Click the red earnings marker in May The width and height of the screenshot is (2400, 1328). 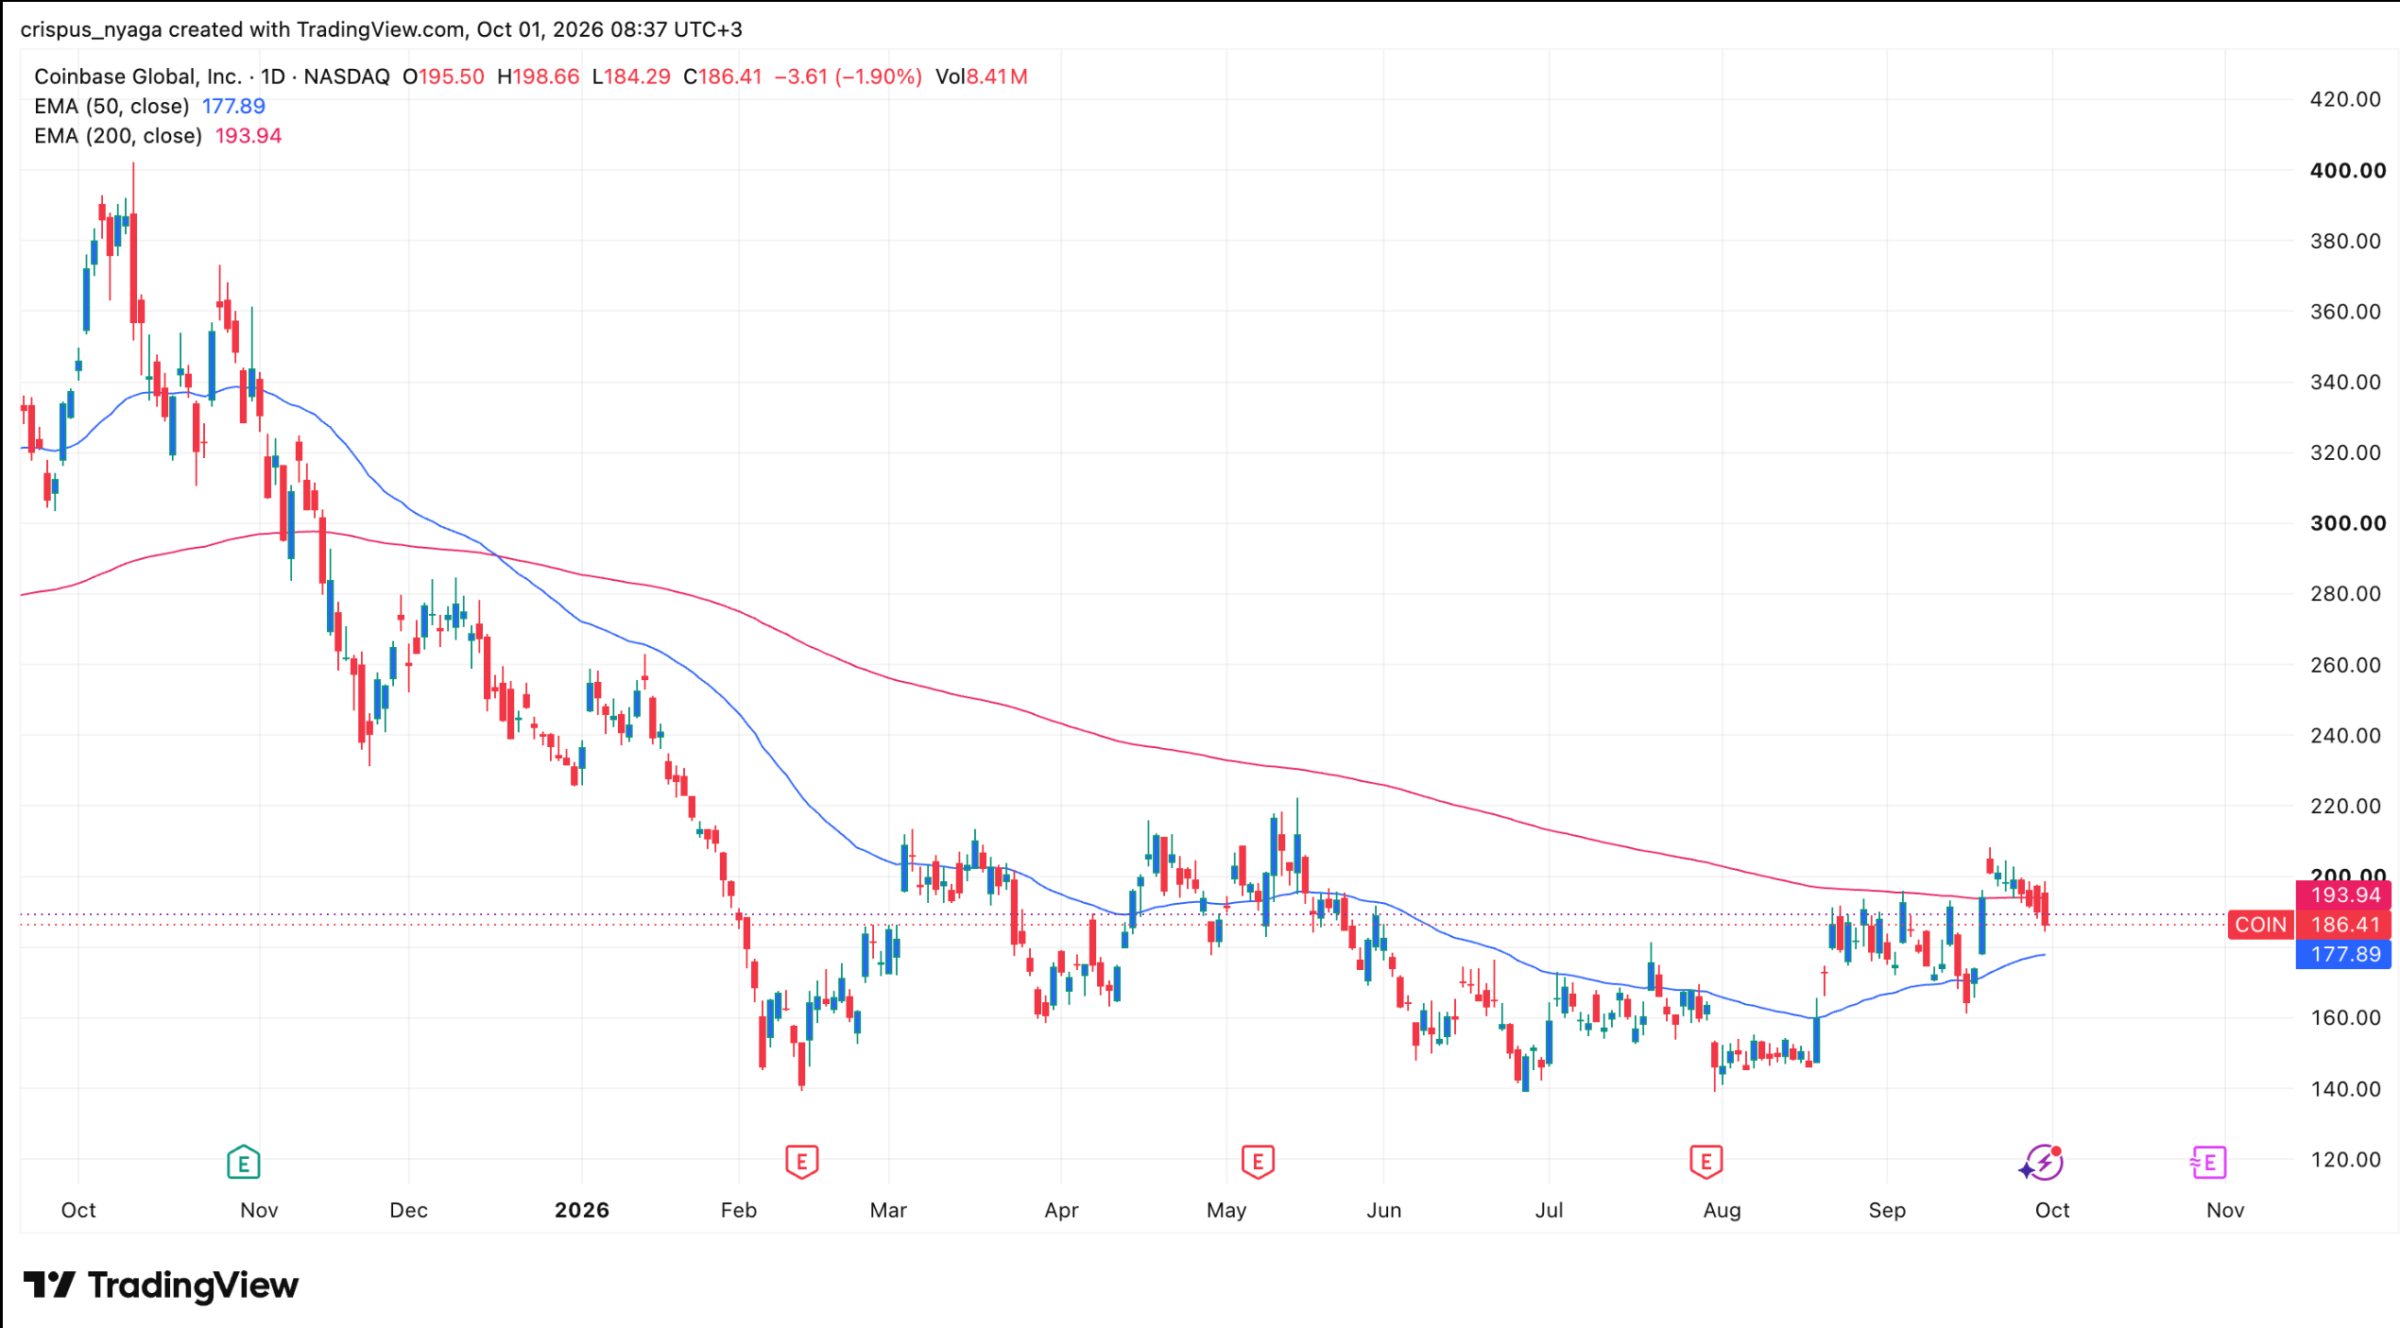coord(1258,1162)
